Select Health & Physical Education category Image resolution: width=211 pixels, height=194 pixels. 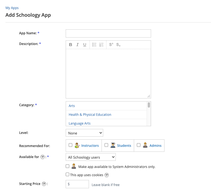[x=106, y=115]
